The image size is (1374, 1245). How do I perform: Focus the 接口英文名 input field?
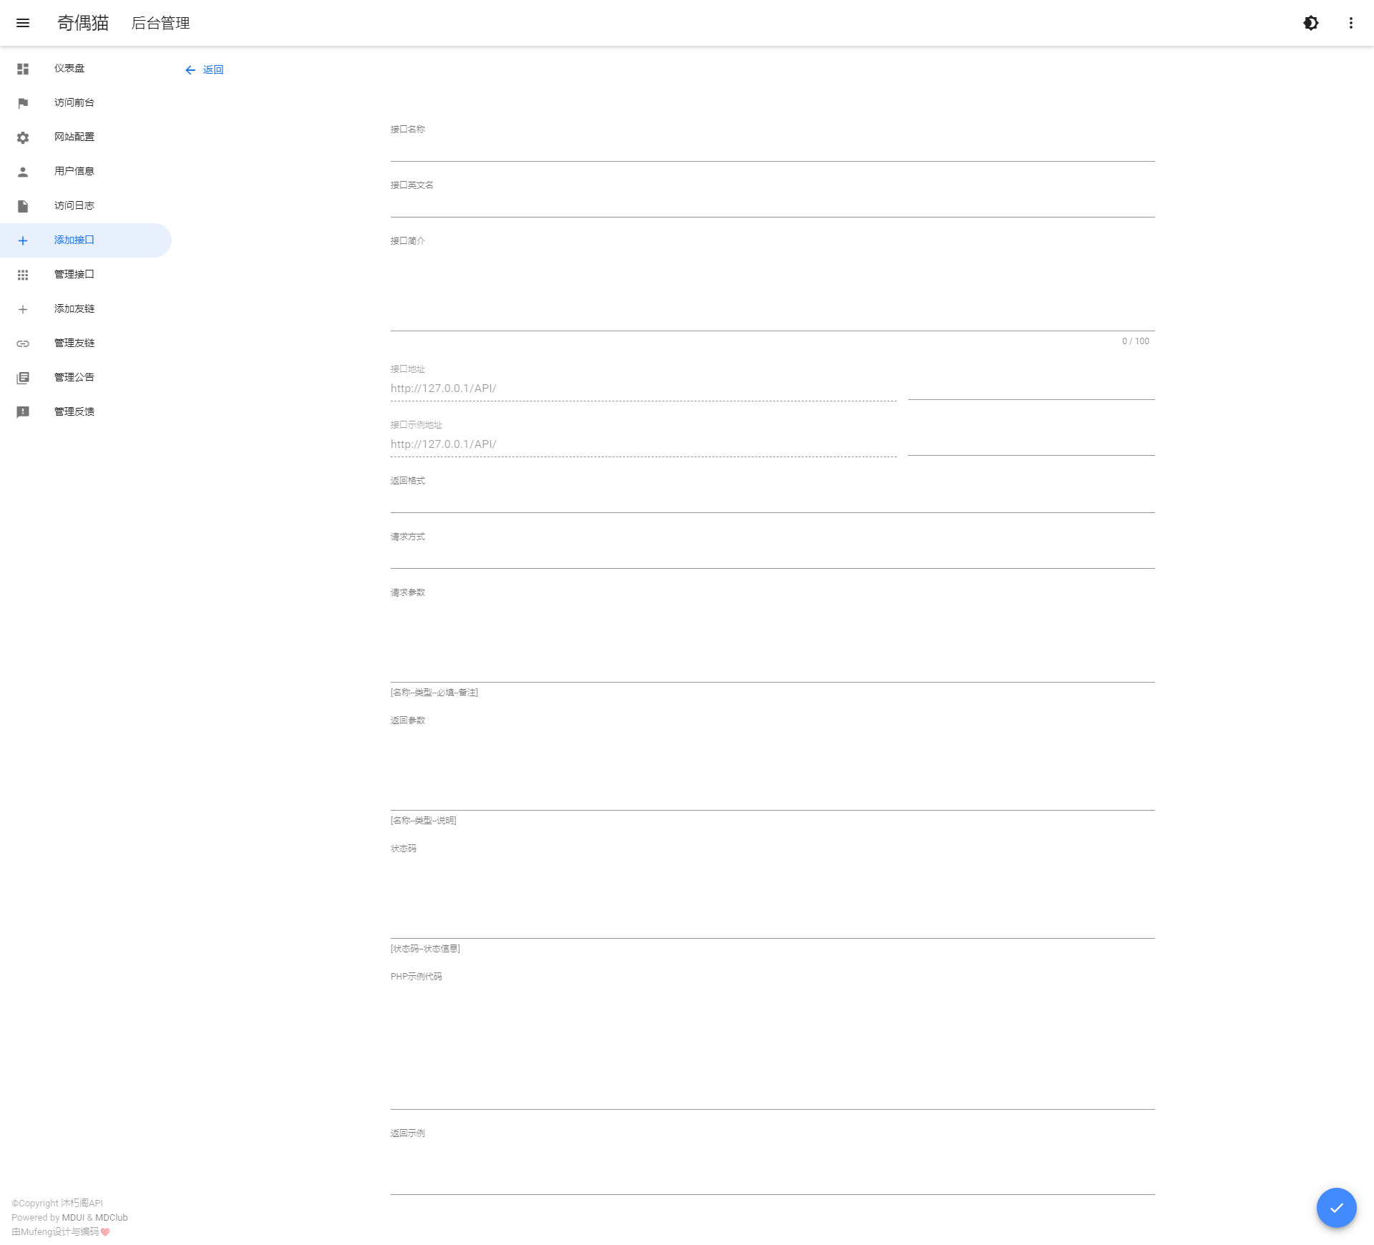pyautogui.click(x=773, y=205)
